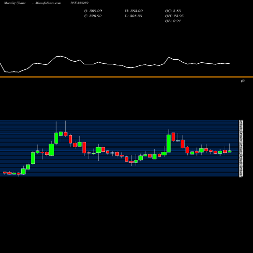Click the orange horizontal baseline
The width and height of the screenshot is (253, 253).
coord(126,77)
